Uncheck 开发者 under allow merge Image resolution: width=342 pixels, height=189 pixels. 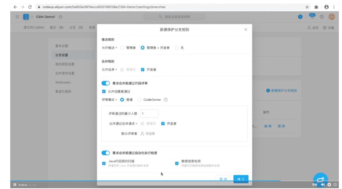(x=143, y=70)
